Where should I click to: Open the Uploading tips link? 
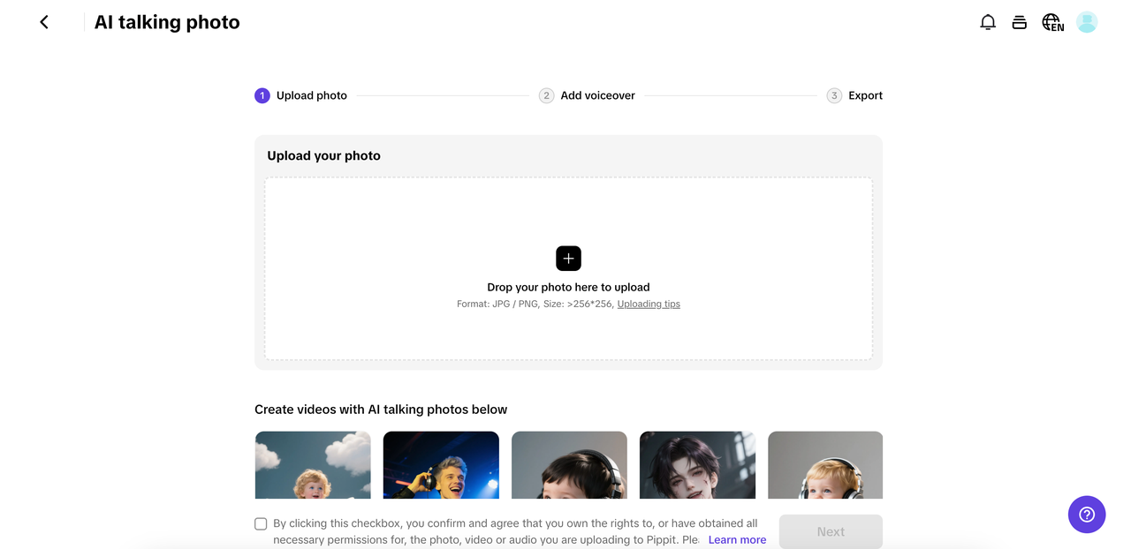(x=649, y=304)
